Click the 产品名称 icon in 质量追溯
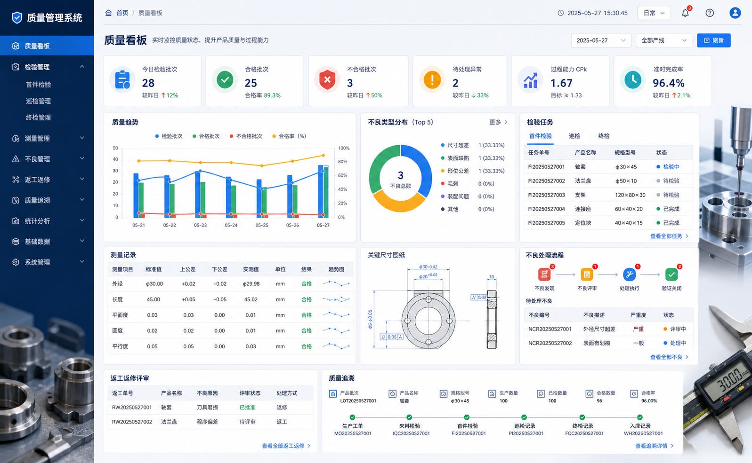The width and height of the screenshot is (752, 463). tap(392, 393)
